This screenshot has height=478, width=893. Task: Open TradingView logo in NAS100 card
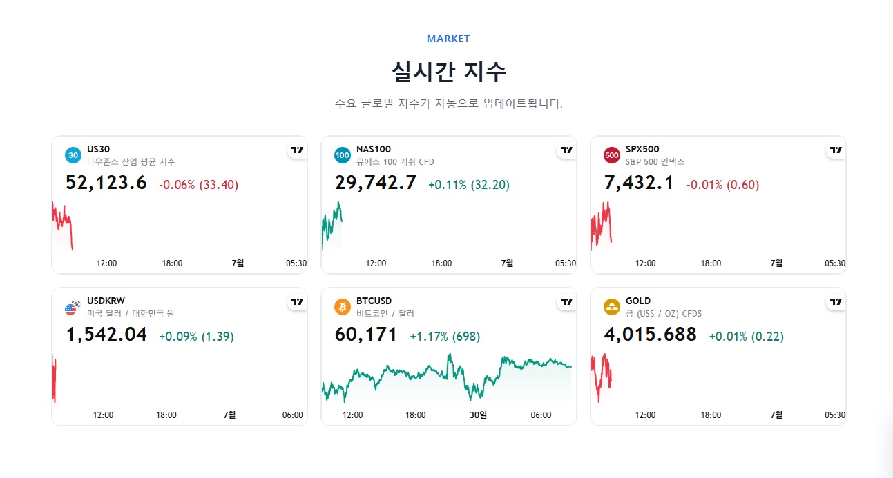[x=566, y=150]
